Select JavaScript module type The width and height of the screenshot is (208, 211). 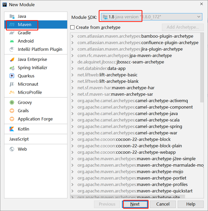click(x=36, y=139)
